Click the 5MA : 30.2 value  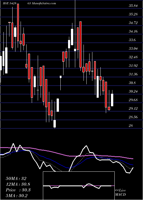[x=17, y=195]
